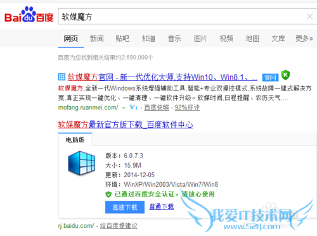Click the V1 credit rating icon
The height and width of the screenshot is (236, 317).
click(134, 108)
